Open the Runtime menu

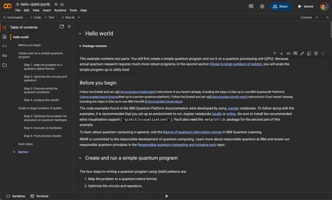[x=60, y=10]
